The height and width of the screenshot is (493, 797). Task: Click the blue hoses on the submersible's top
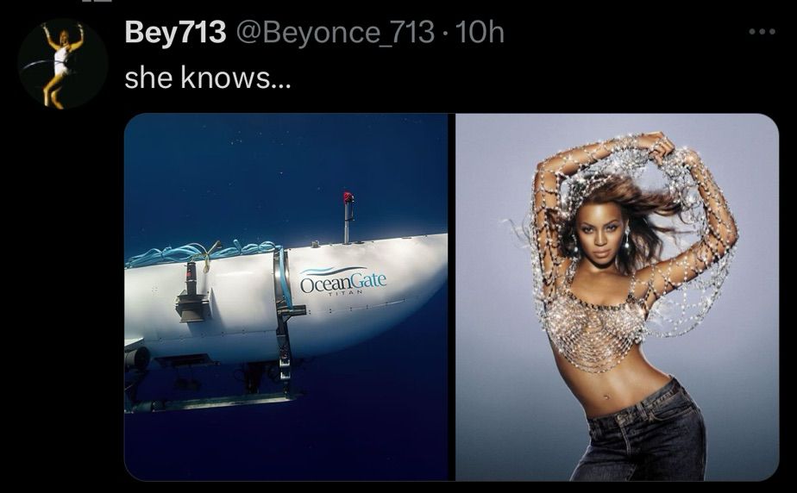[204, 253]
